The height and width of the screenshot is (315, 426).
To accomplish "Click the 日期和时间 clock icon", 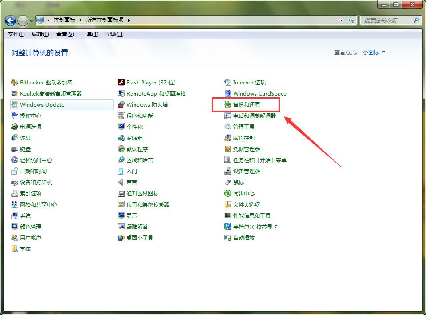I will click(14, 171).
